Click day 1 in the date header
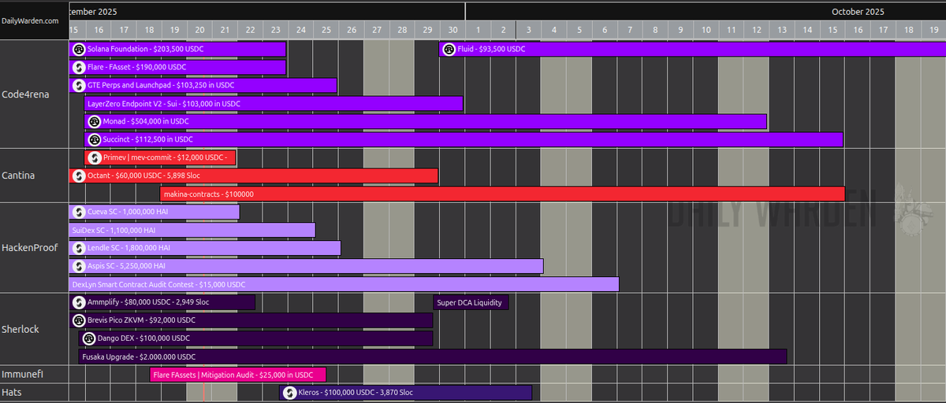Image resolution: width=946 pixels, height=403 pixels. (x=479, y=30)
